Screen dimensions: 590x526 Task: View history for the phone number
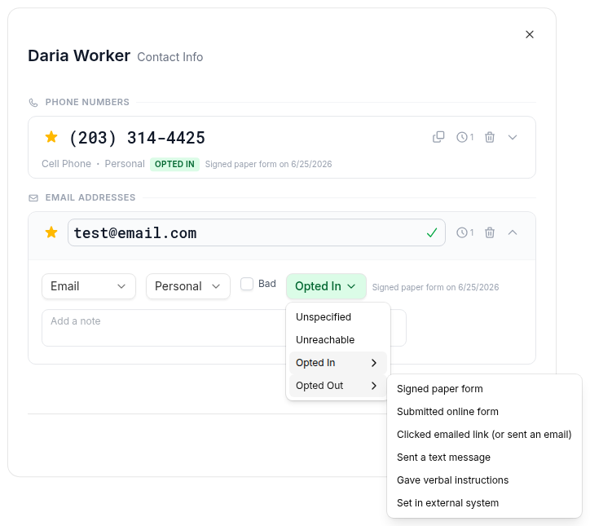click(x=465, y=137)
